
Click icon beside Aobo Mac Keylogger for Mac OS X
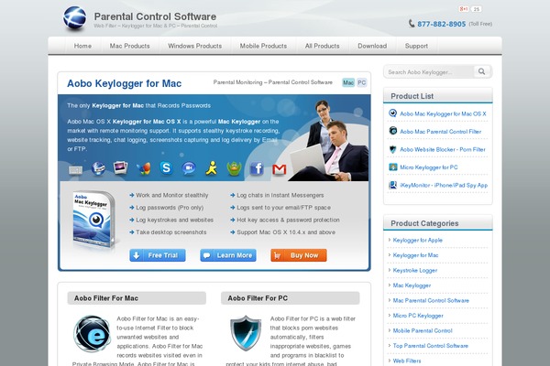pyautogui.click(x=393, y=113)
